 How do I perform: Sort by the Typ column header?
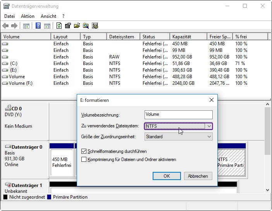coord(93,37)
